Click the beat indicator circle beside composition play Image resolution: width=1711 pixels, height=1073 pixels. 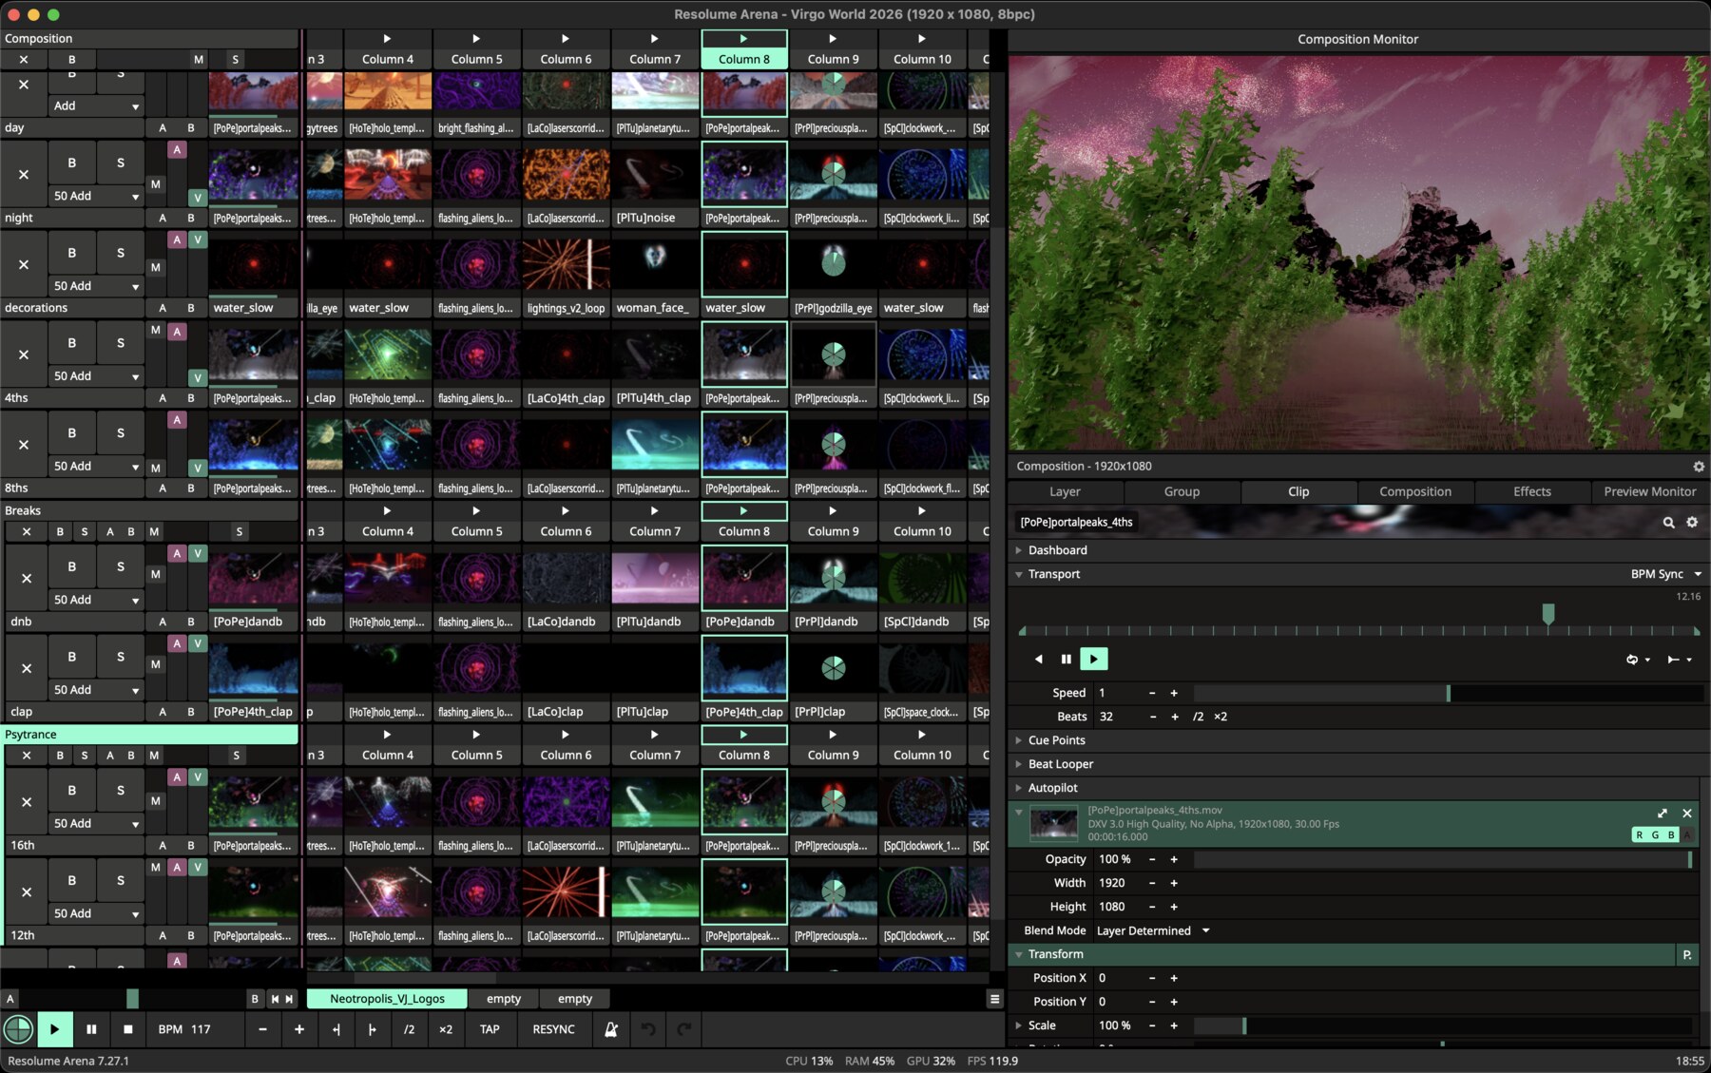click(x=18, y=1029)
